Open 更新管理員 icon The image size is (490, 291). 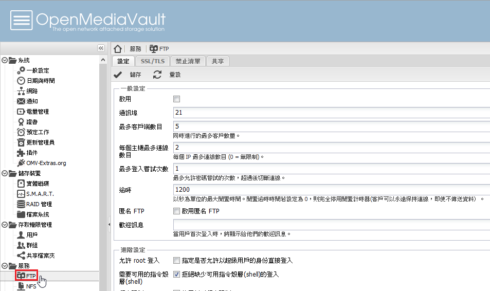[x=21, y=142]
